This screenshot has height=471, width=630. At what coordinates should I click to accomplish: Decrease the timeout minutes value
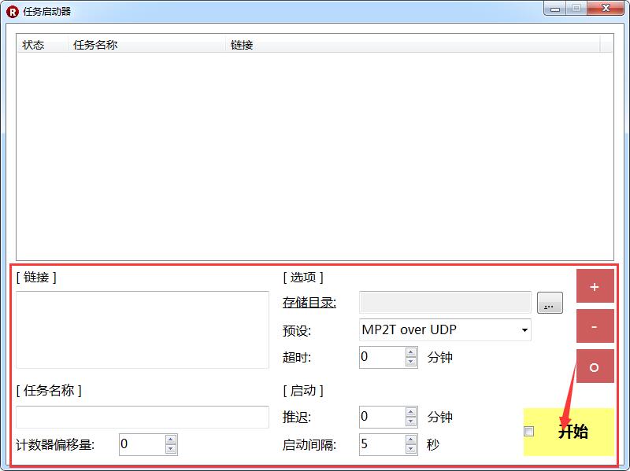point(411,362)
